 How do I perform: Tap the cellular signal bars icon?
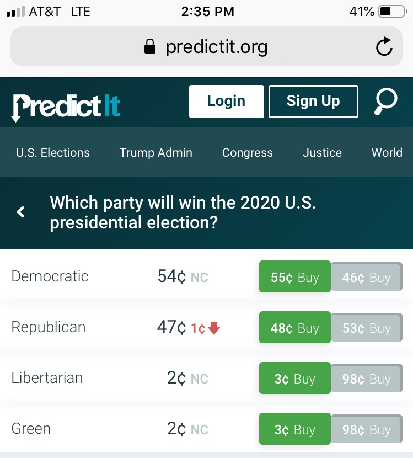coord(15,12)
